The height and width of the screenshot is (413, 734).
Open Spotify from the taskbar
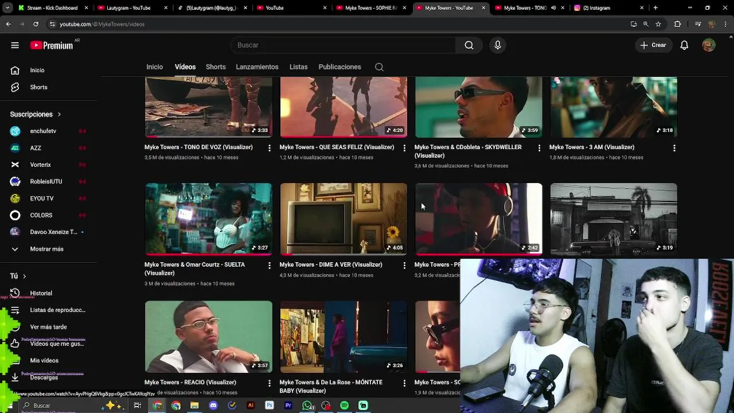click(344, 406)
